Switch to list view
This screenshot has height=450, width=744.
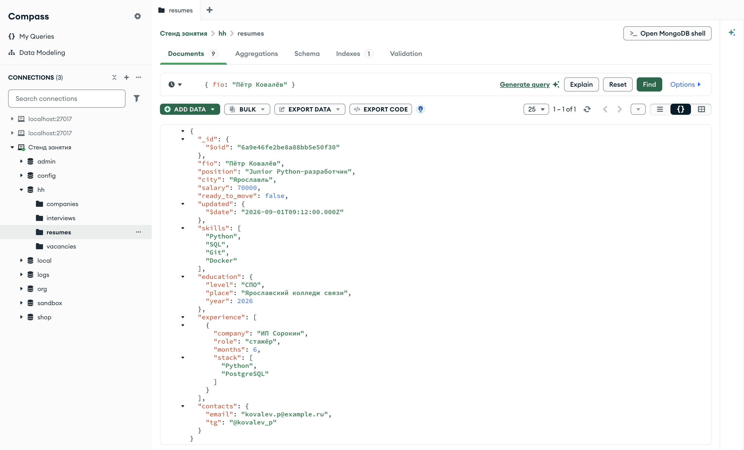coord(660,109)
